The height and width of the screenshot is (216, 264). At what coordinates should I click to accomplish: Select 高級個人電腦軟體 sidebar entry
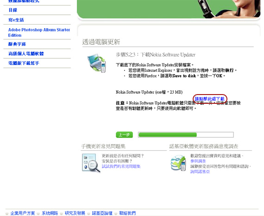[x=26, y=54]
